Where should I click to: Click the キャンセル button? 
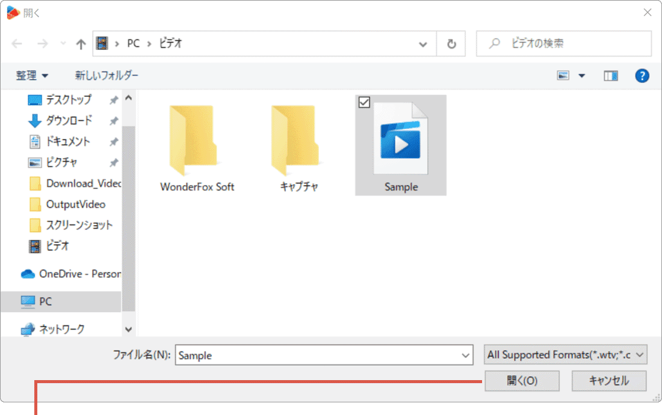pyautogui.click(x=608, y=381)
